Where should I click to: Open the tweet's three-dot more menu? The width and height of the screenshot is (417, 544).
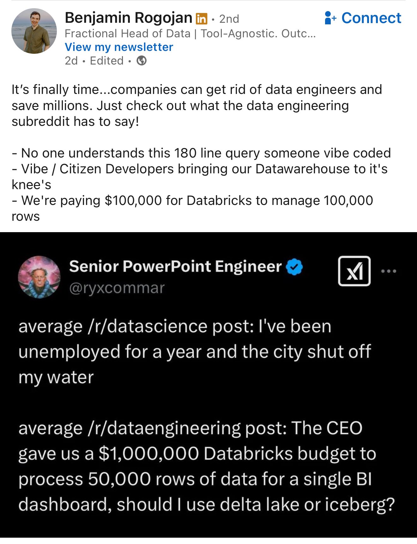pos(389,271)
